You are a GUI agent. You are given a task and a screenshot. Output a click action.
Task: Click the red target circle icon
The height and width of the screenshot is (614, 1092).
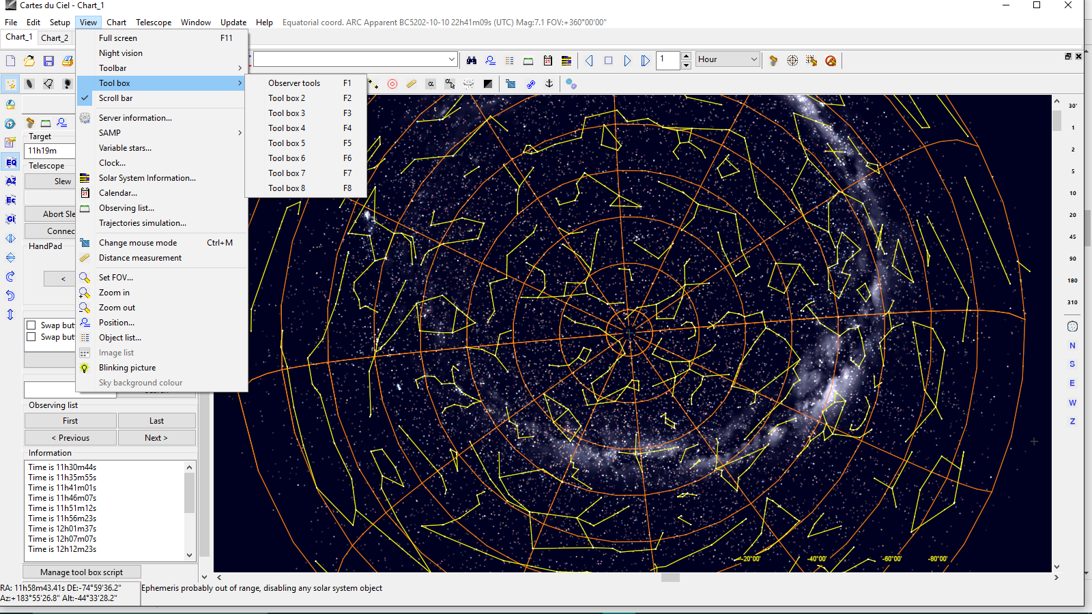(x=392, y=84)
